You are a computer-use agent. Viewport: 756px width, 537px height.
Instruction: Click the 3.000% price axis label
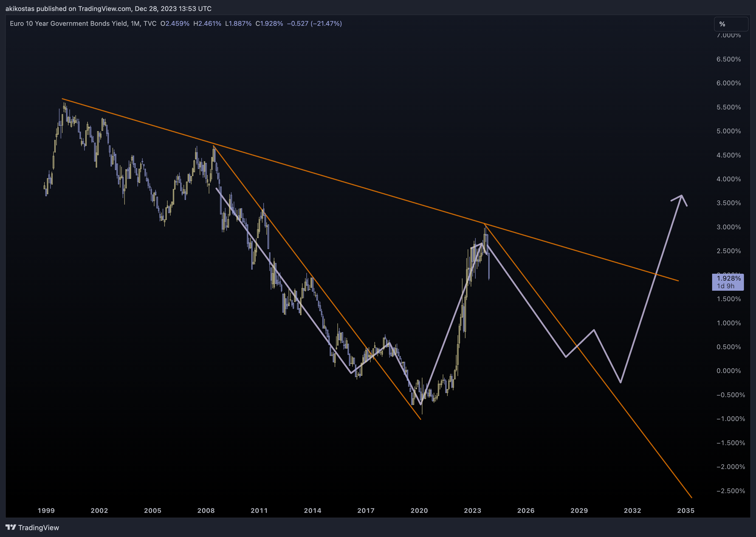[x=729, y=227]
